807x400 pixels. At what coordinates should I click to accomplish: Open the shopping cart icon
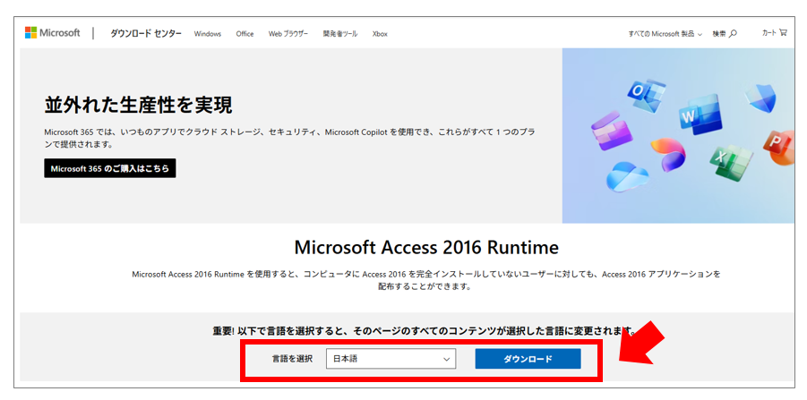tap(784, 32)
